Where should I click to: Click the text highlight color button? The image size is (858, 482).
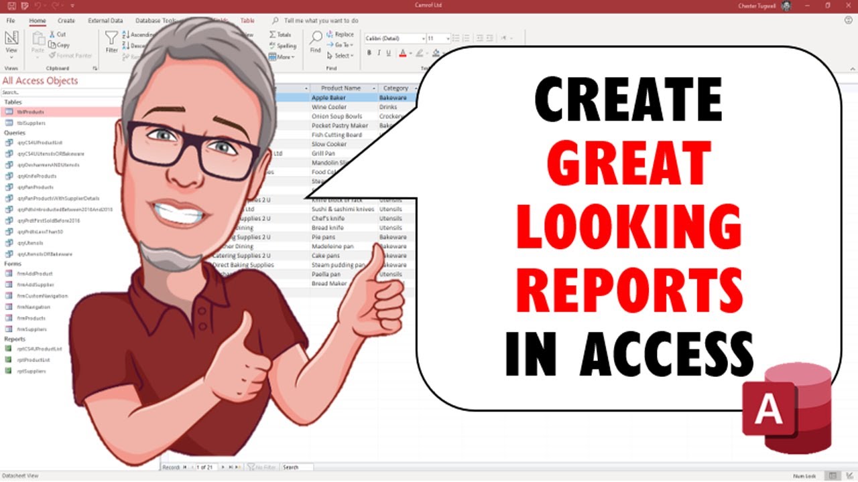tap(419, 53)
